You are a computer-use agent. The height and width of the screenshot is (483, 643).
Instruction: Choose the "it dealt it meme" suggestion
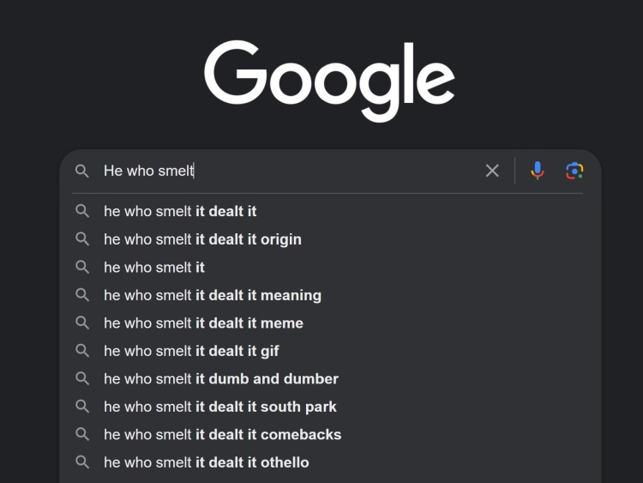(x=203, y=323)
